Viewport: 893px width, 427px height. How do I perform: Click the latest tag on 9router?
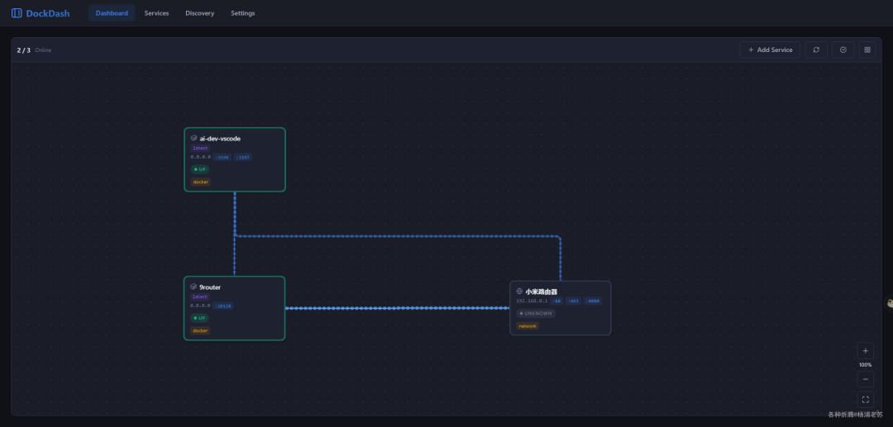tap(200, 297)
